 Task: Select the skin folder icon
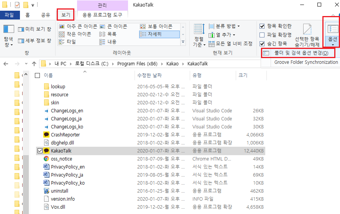[x=46, y=102]
